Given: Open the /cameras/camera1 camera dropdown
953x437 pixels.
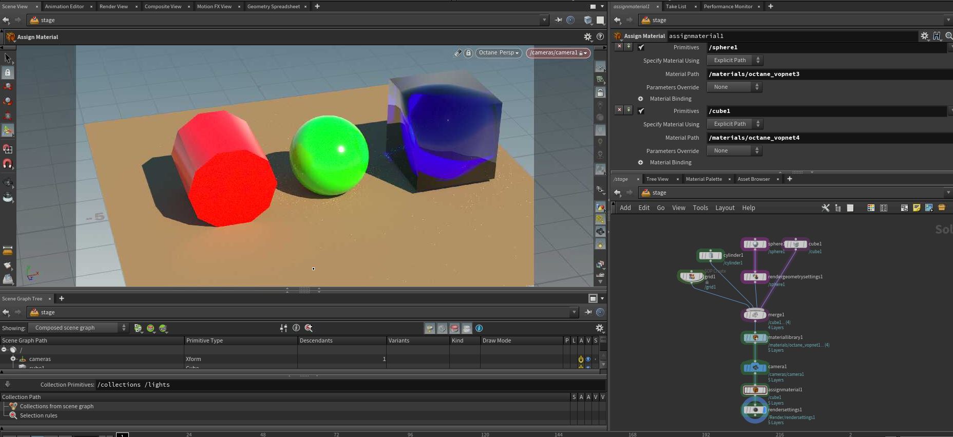Looking at the screenshot, I should (558, 53).
